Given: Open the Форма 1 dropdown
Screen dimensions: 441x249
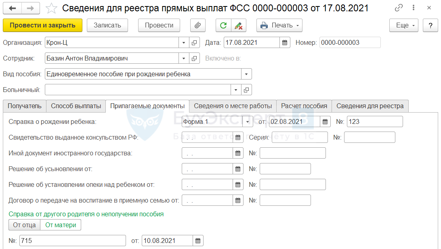Looking at the screenshot, I should (x=248, y=122).
